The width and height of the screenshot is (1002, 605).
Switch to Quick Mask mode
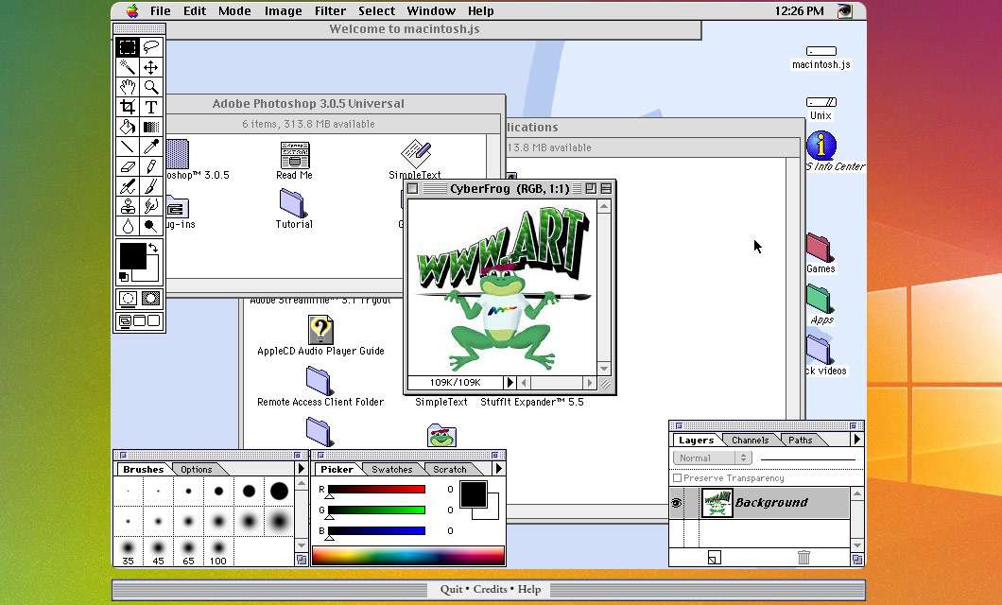tap(151, 299)
